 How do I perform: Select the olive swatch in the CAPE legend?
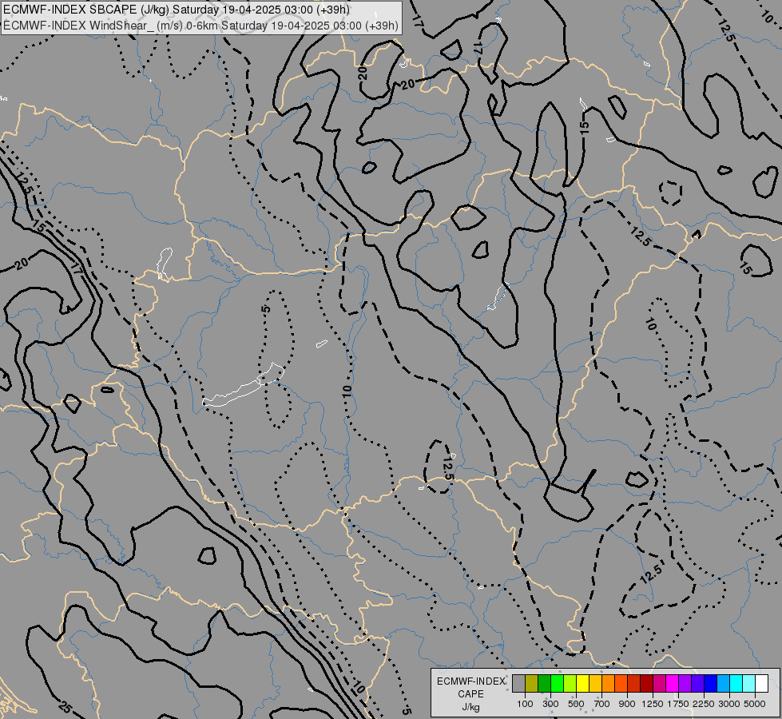click(532, 683)
